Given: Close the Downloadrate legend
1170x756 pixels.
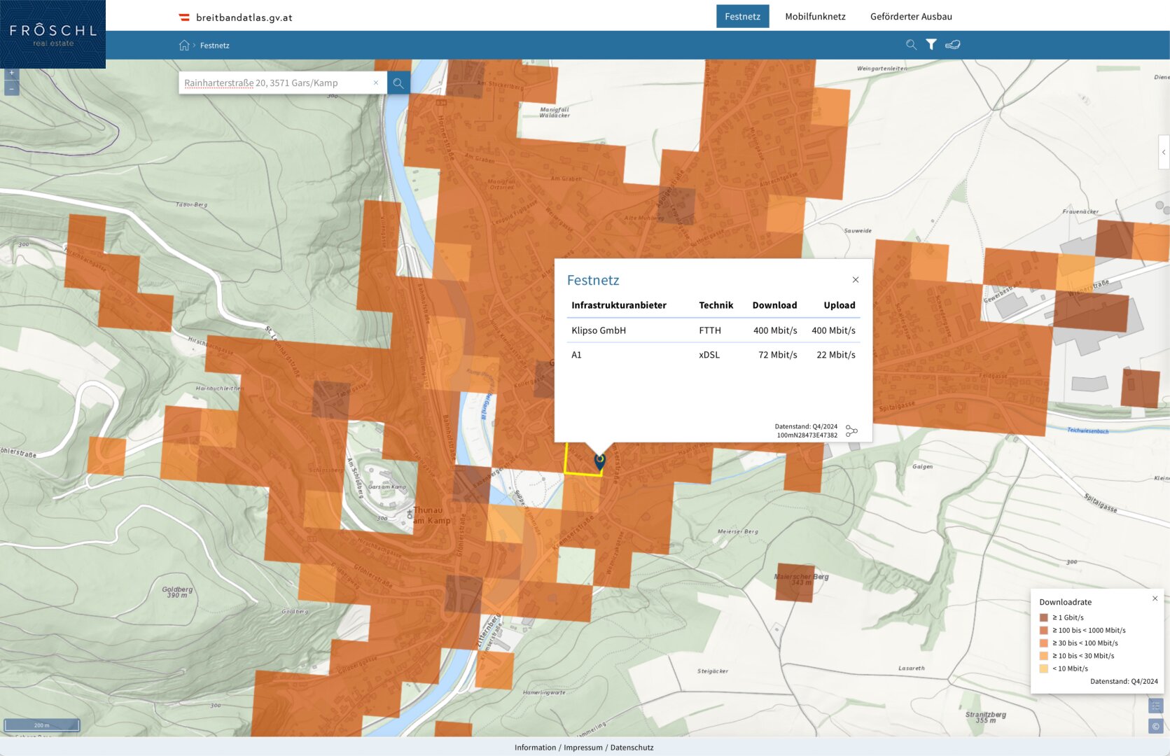Looking at the screenshot, I should coord(1155,598).
